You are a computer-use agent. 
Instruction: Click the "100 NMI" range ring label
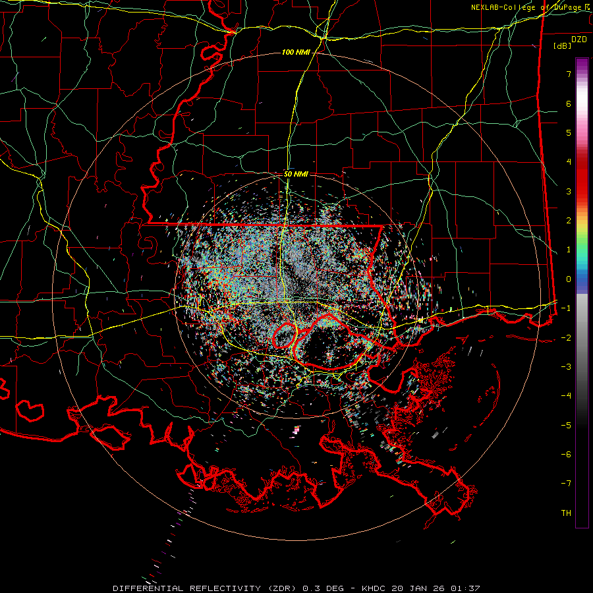tap(296, 52)
